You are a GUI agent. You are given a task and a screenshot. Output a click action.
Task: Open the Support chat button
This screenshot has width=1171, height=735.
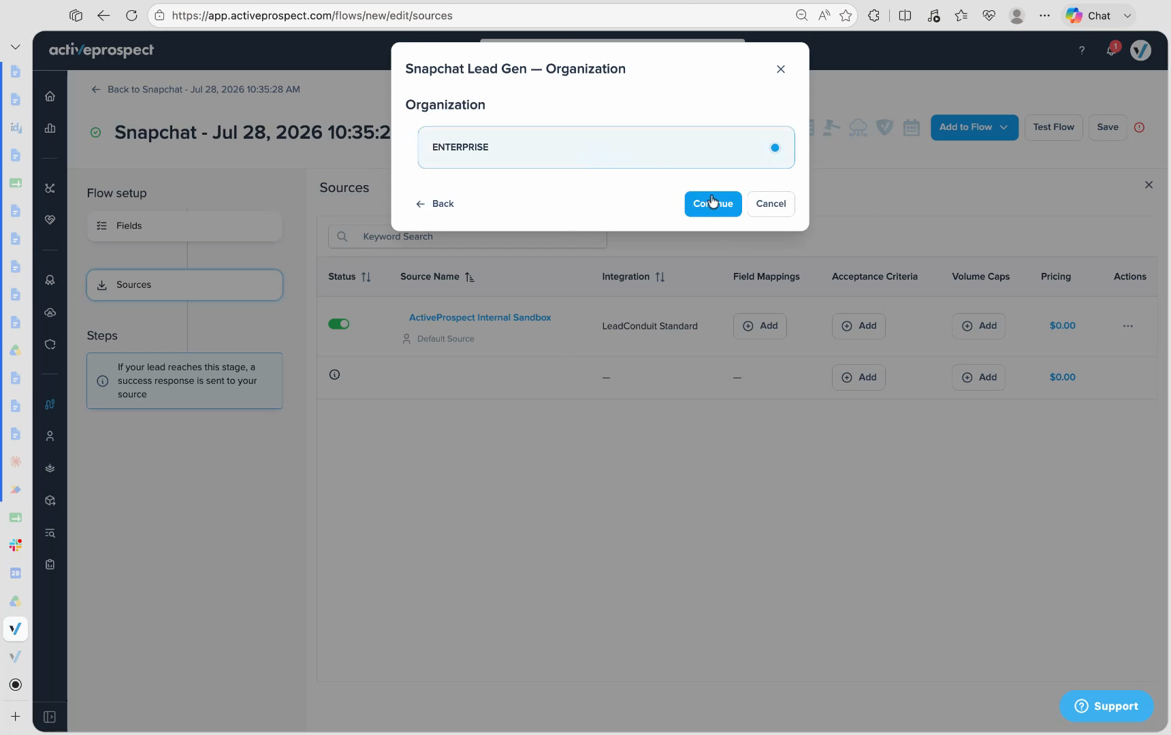1106,706
